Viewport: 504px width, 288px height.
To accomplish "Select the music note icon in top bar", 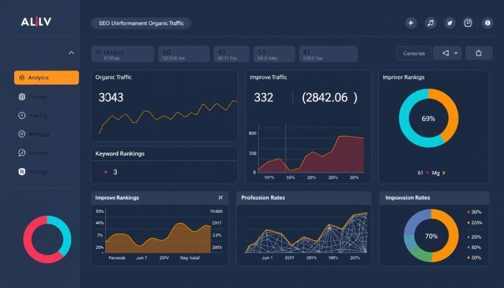I will tap(430, 23).
